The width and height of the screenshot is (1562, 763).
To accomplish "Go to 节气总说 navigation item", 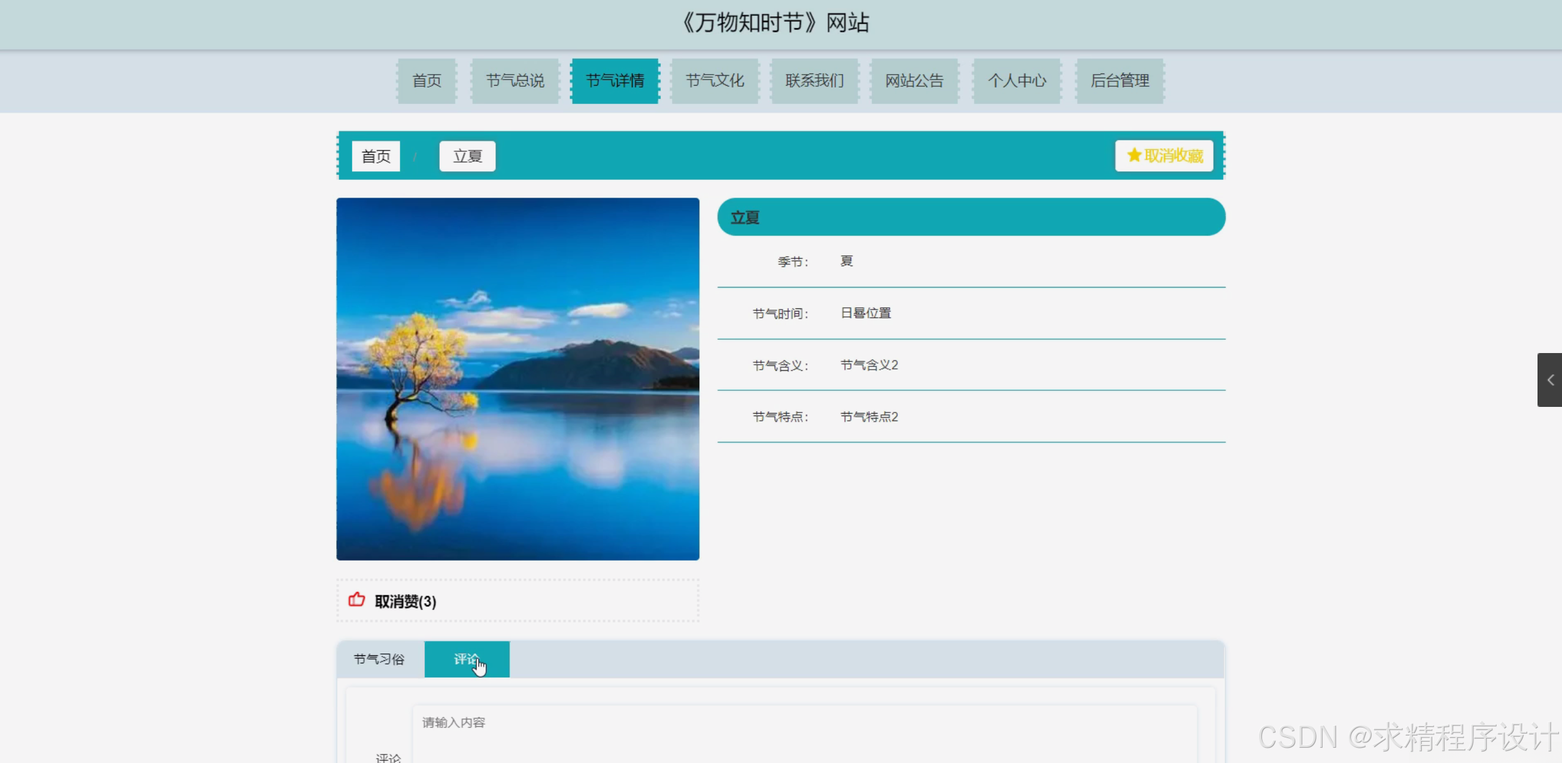I will click(x=514, y=81).
